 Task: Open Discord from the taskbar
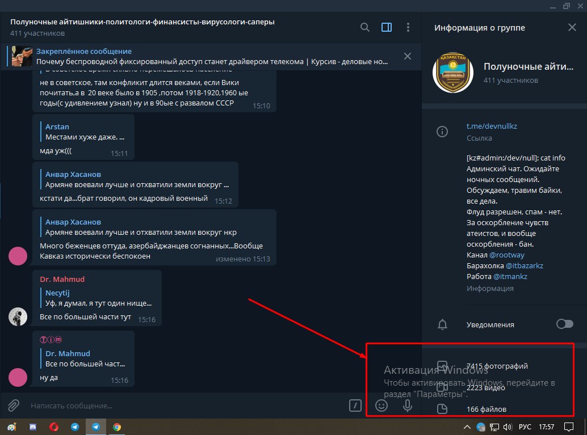[x=33, y=426]
